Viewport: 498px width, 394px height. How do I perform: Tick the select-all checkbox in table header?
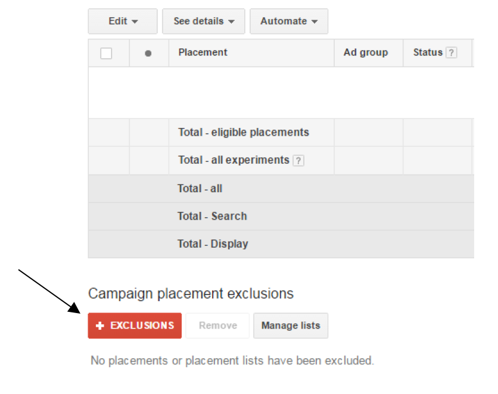[x=106, y=54]
